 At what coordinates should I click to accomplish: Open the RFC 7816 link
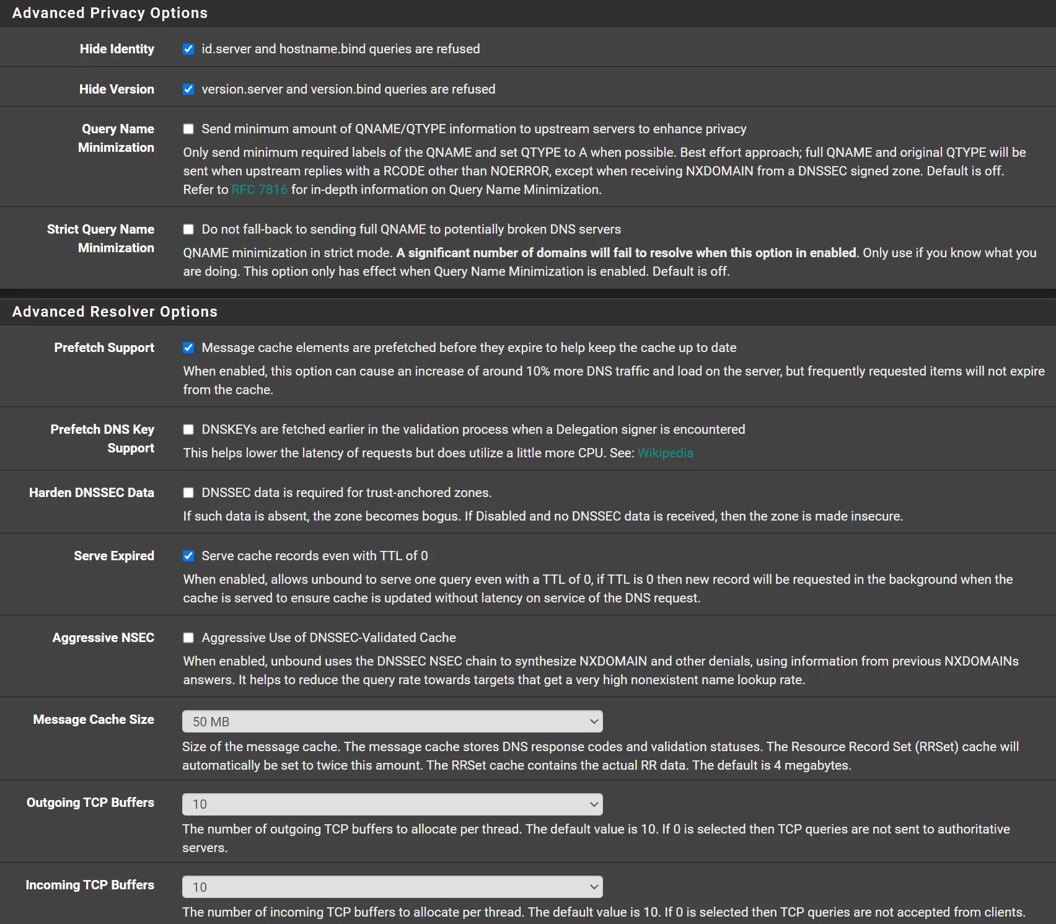[260, 190]
